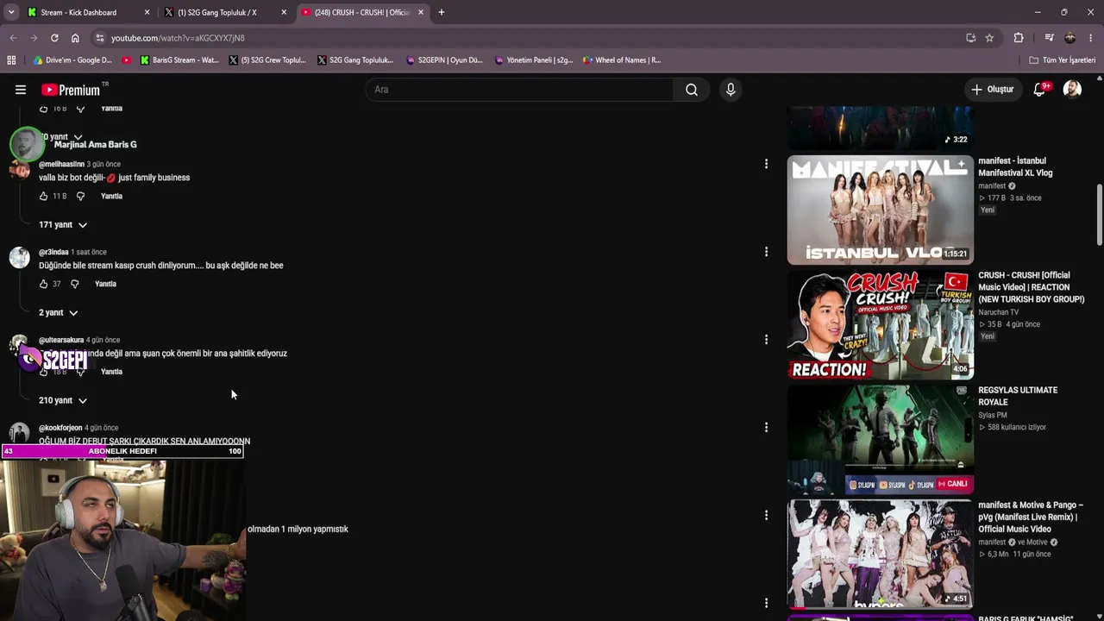This screenshot has height=621, width=1104.
Task: Open the Chrome extensions puzzle icon
Action: tap(1019, 38)
